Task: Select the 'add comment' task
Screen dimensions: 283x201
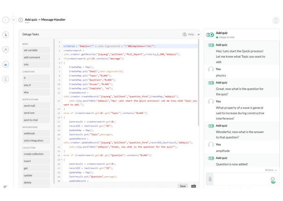Action: point(36,57)
